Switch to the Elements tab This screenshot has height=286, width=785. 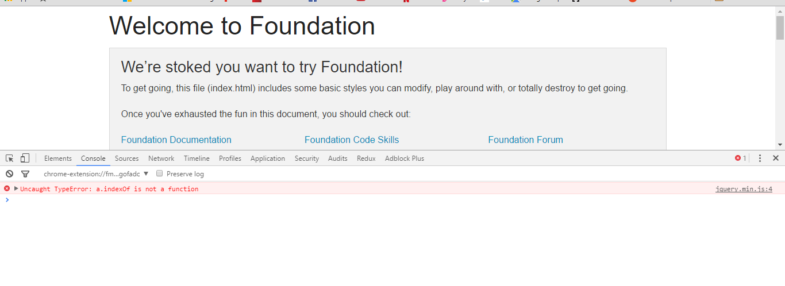click(58, 159)
